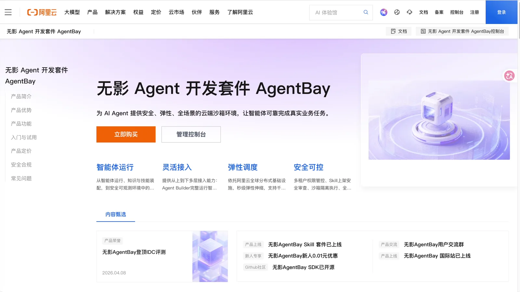Open 无影AgentBay新人0.01元优惠 link
Screen dimensions: 520x292
[x=303, y=256]
